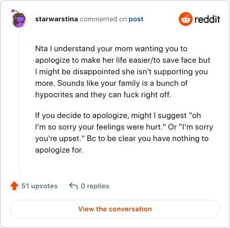Follow the blue "post" link

(136, 19)
